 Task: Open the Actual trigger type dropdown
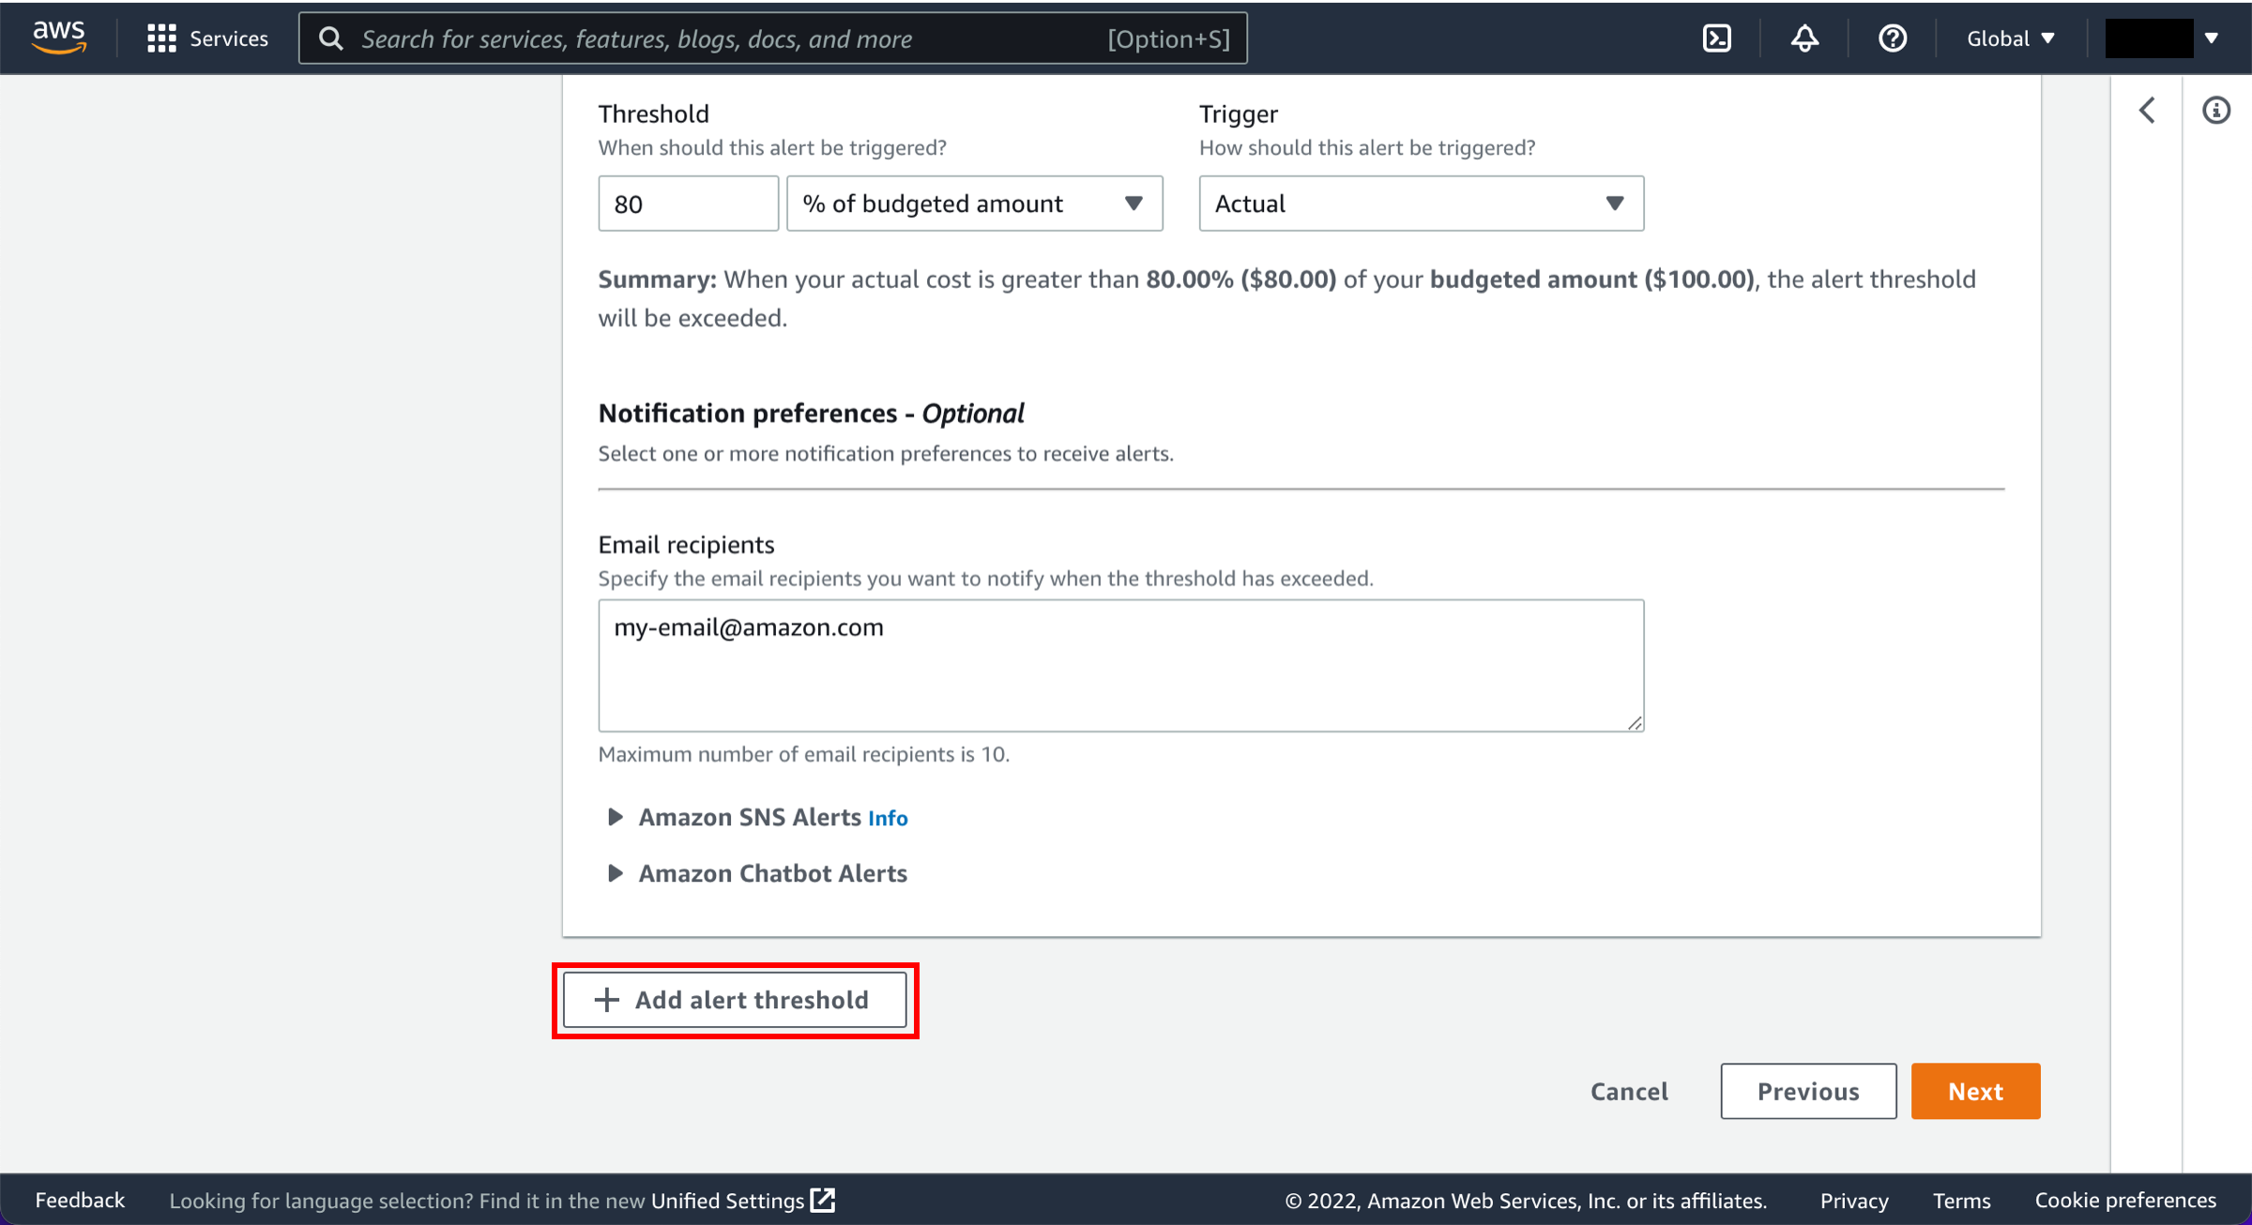click(1420, 203)
